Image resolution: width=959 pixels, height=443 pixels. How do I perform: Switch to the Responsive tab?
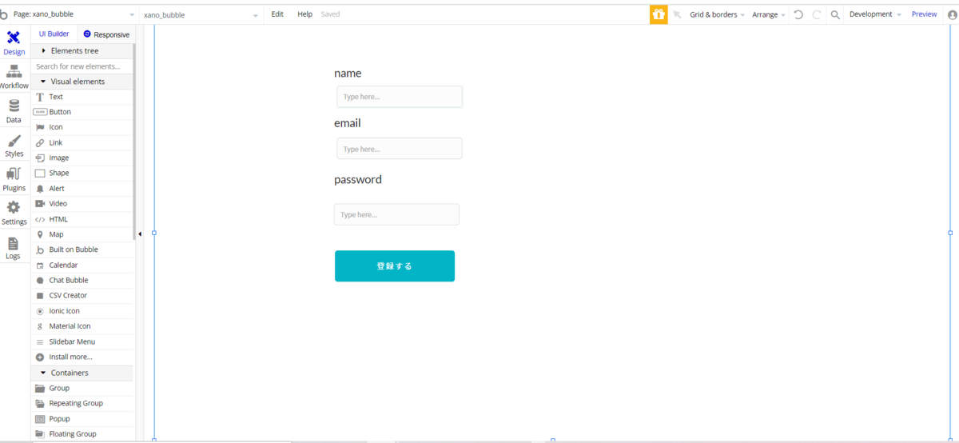pyautogui.click(x=106, y=34)
